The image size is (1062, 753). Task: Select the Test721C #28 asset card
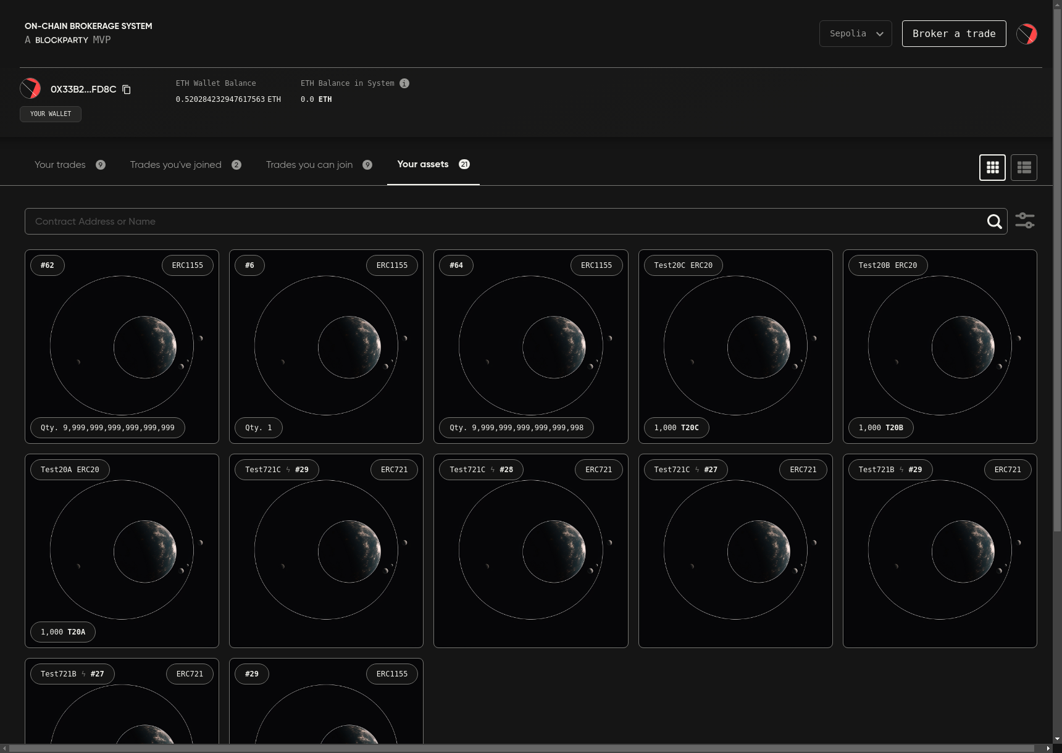pyautogui.click(x=530, y=551)
